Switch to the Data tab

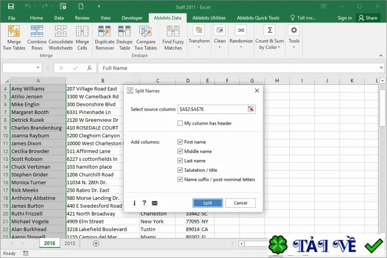click(x=59, y=18)
